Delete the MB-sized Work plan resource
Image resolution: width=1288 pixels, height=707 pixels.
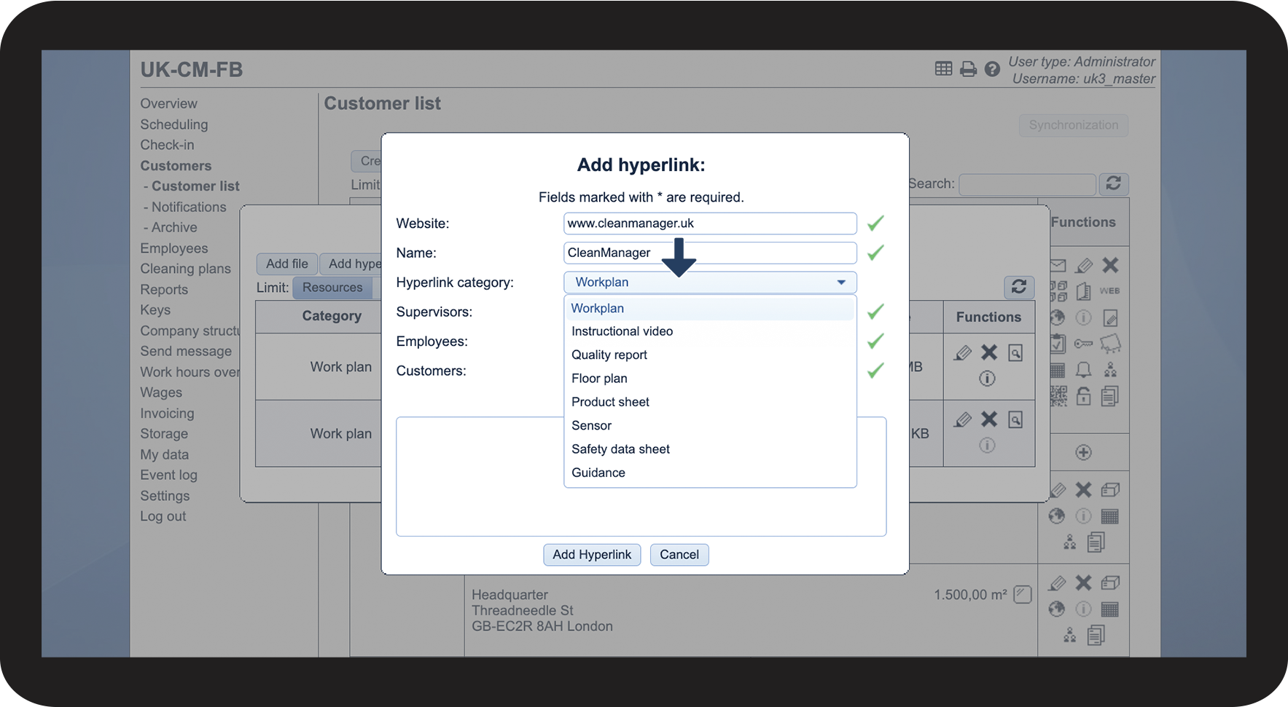coord(989,352)
